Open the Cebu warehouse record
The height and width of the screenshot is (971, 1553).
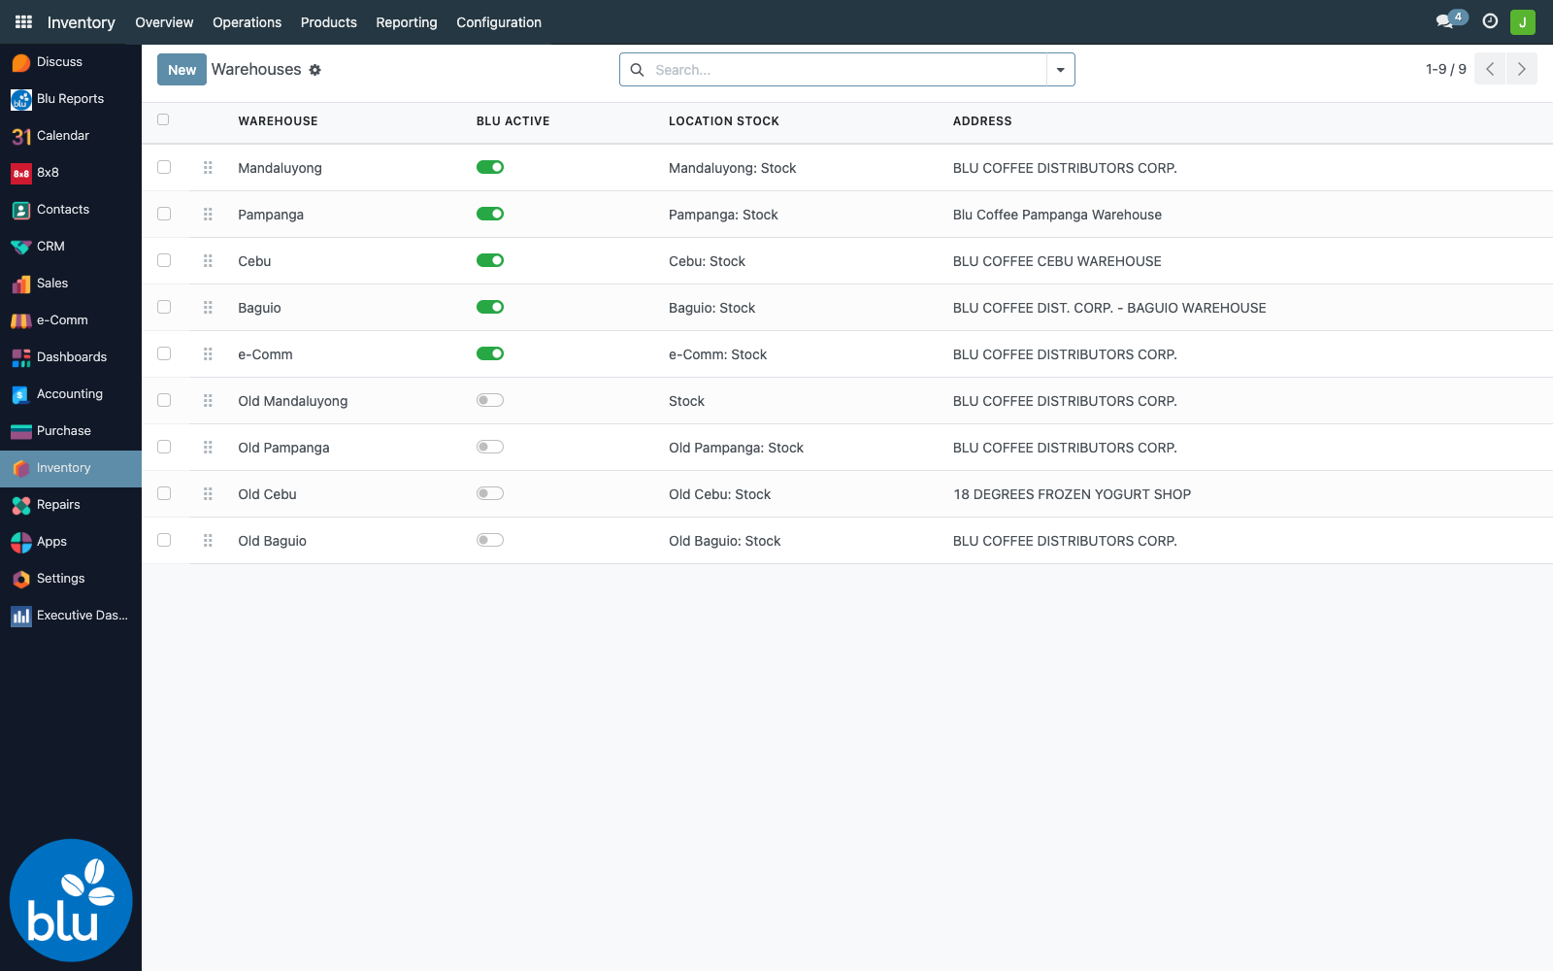click(254, 261)
